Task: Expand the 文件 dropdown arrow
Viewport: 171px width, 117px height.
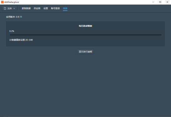Action: (x=14, y=8)
